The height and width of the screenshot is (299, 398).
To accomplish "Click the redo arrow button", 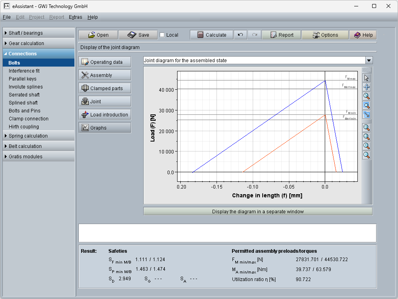I will 254,35.
